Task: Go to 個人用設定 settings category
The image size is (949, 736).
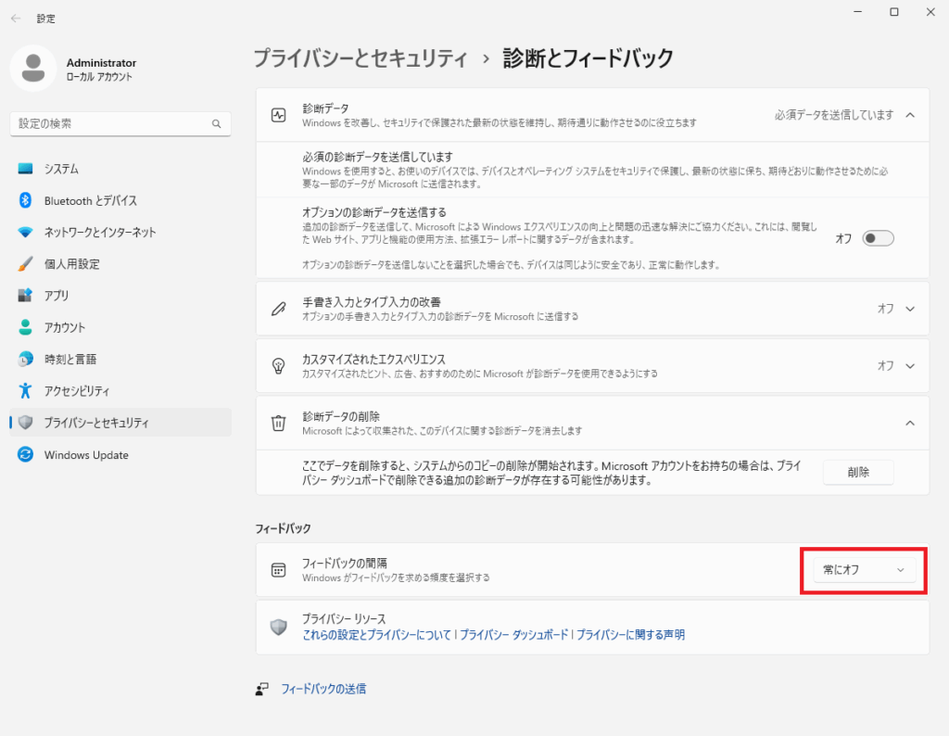Action: [71, 264]
